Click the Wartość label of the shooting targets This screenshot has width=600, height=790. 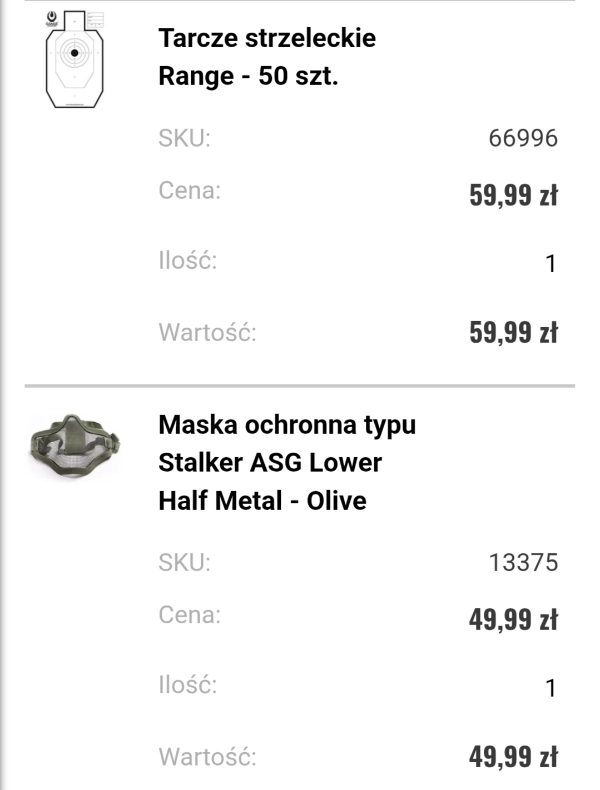207,332
